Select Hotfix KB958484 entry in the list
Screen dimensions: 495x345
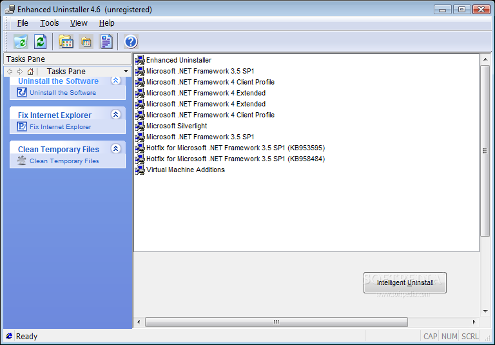pos(235,159)
